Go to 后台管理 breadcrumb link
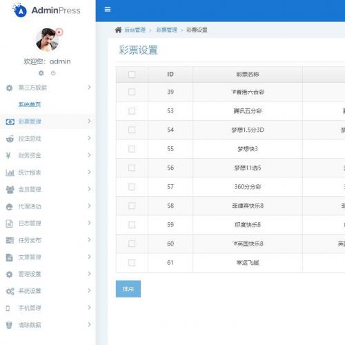Viewport: 345px width, 345px height. (135, 30)
